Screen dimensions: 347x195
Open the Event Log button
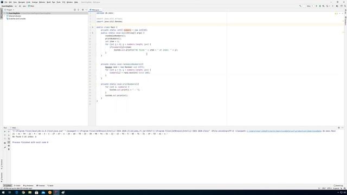338,186
